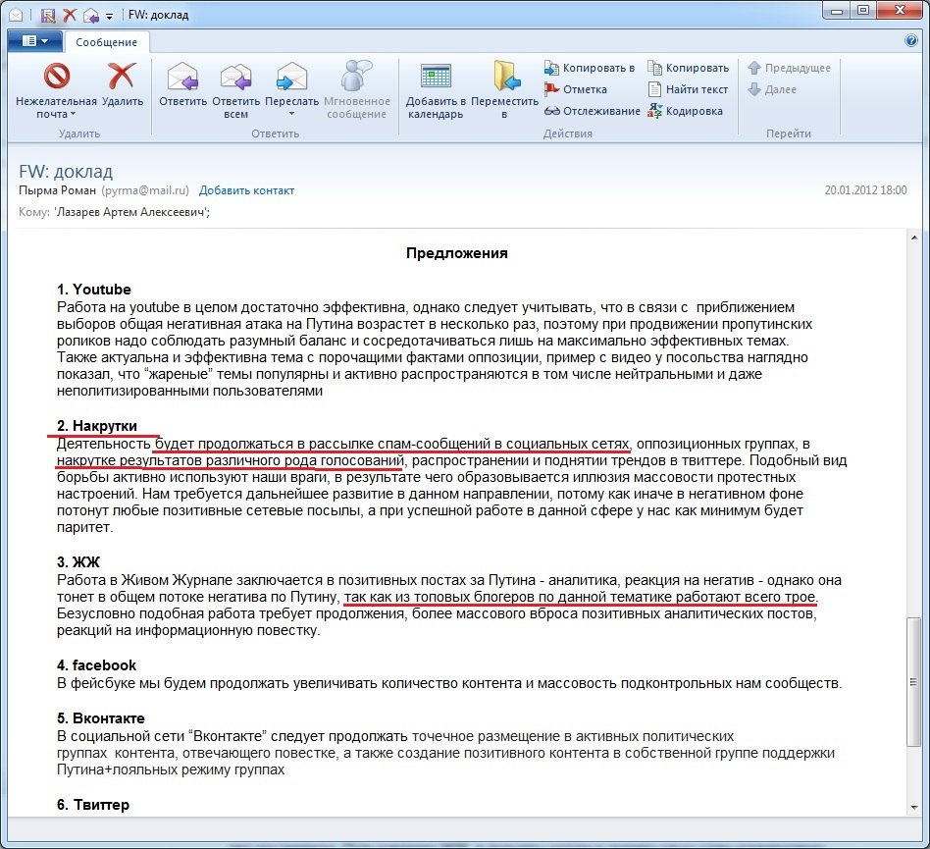The width and height of the screenshot is (930, 849).
Task: Click Отслеживание to watch the conversation
Action: (592, 111)
